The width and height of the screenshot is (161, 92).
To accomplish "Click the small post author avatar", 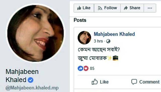I will 84,38.
